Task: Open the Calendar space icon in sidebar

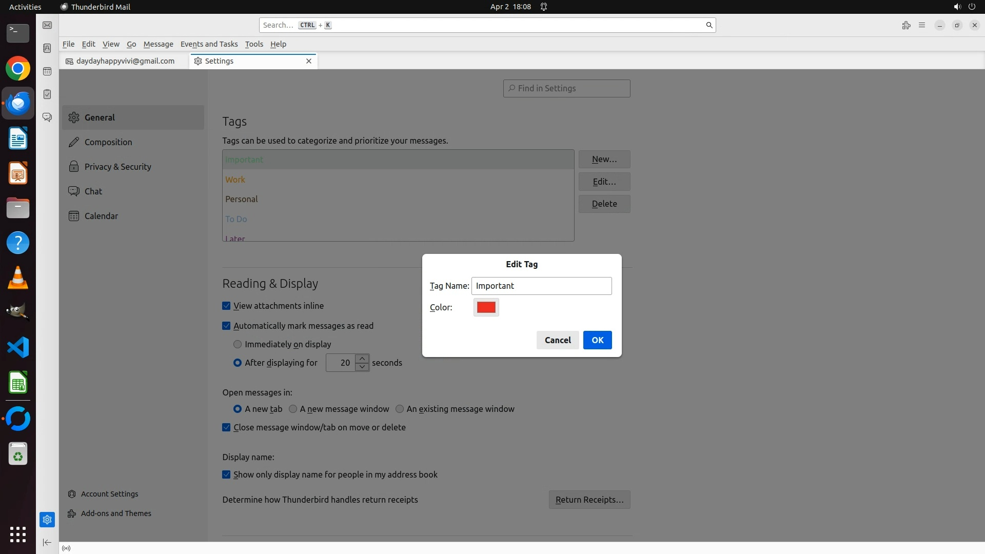Action: click(47, 71)
